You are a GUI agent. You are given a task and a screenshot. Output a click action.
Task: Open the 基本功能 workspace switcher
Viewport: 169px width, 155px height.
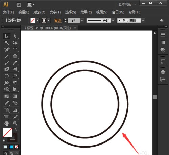[x=127, y=4]
